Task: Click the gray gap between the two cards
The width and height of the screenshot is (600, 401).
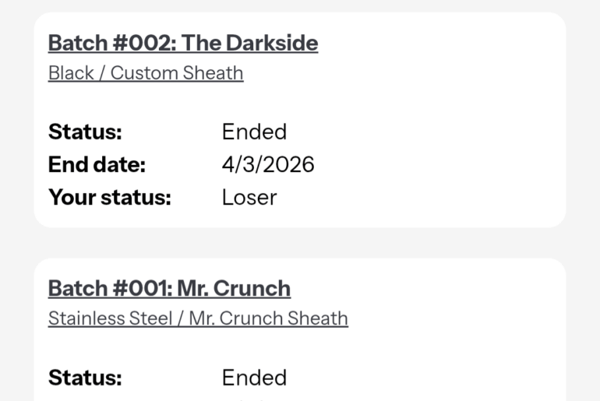Action: 300,243
